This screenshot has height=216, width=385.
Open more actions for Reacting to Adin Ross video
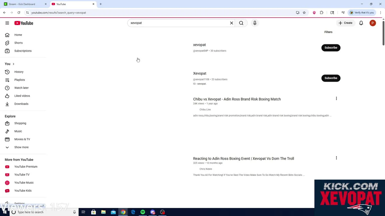point(336,158)
